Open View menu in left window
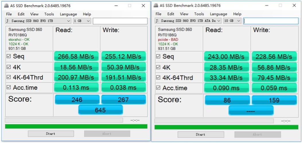302x143 pixels. click(x=34, y=14)
